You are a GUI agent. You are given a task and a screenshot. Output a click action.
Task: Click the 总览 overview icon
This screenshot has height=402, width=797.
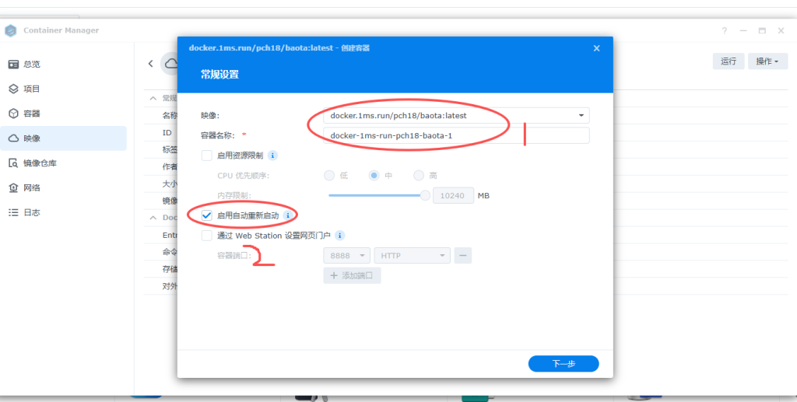[14, 65]
